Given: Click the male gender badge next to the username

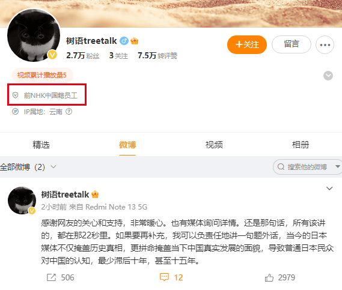Looking at the screenshot, I should (x=124, y=41).
